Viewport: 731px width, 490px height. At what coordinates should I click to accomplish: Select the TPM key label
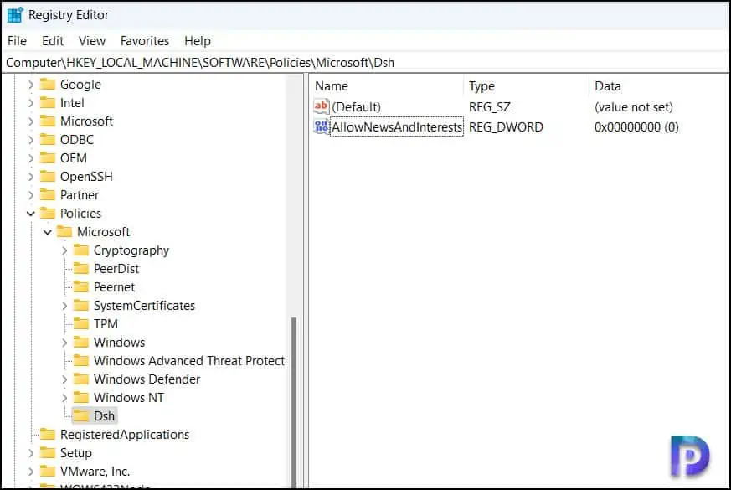106,324
